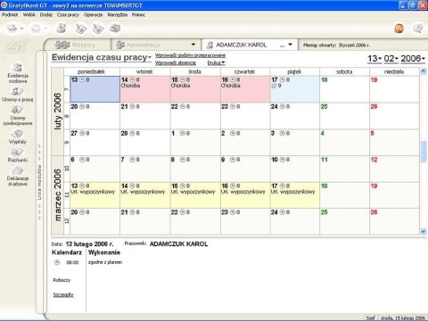
Task: Click Wprowadź godziny przepracowane link
Action: [190, 55]
